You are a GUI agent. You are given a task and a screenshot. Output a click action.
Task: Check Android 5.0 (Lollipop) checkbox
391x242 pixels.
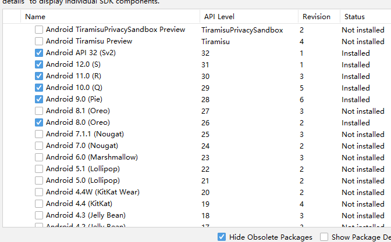(38, 180)
